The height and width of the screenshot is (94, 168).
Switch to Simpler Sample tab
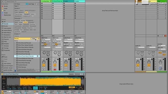point(71,74)
